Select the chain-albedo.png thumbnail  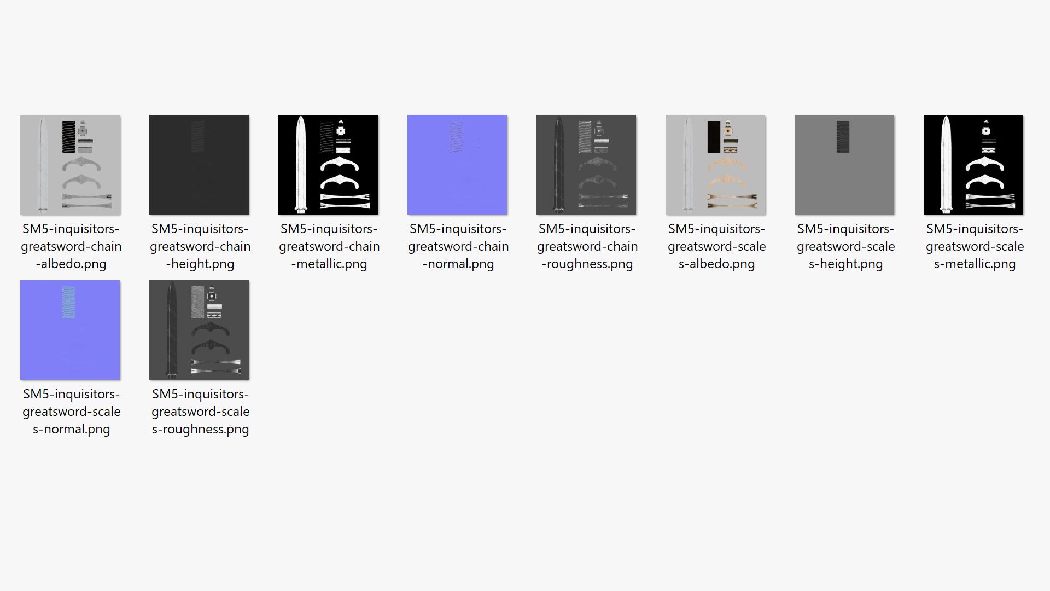tap(70, 165)
